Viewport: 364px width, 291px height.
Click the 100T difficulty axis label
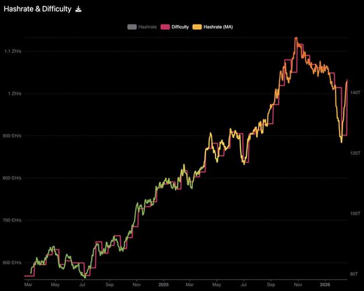click(355, 214)
